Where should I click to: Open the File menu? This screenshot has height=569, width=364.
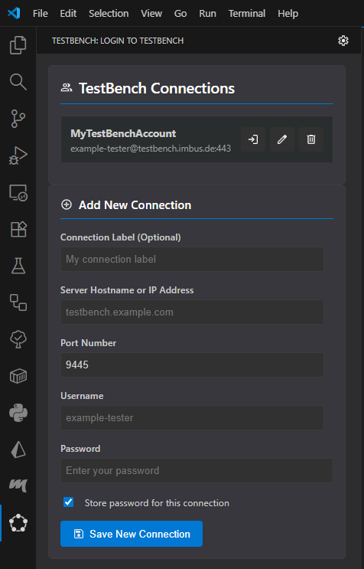(41, 14)
